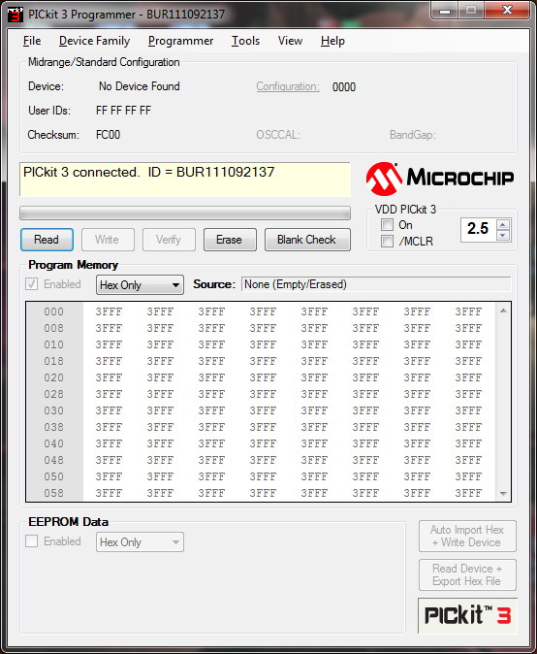Click Auto Import Hex + Write Device
The width and height of the screenshot is (537, 654).
467,536
